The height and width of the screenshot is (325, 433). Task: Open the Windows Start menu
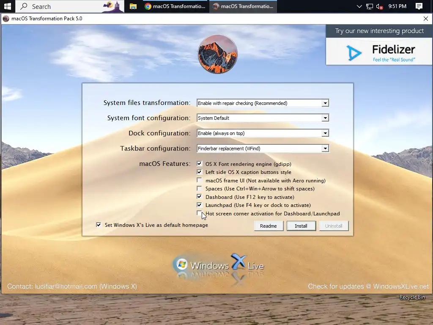(x=8, y=6)
